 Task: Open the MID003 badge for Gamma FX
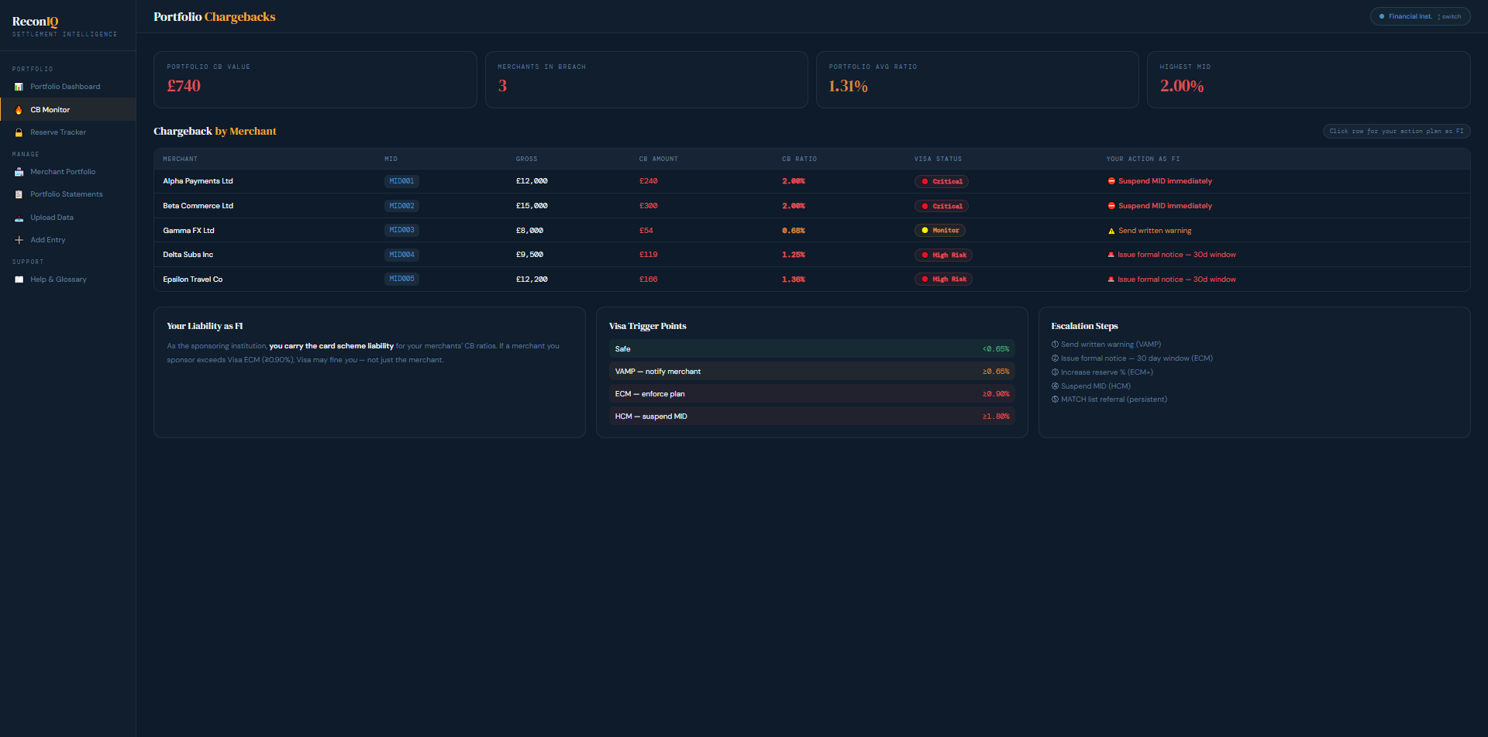(401, 230)
